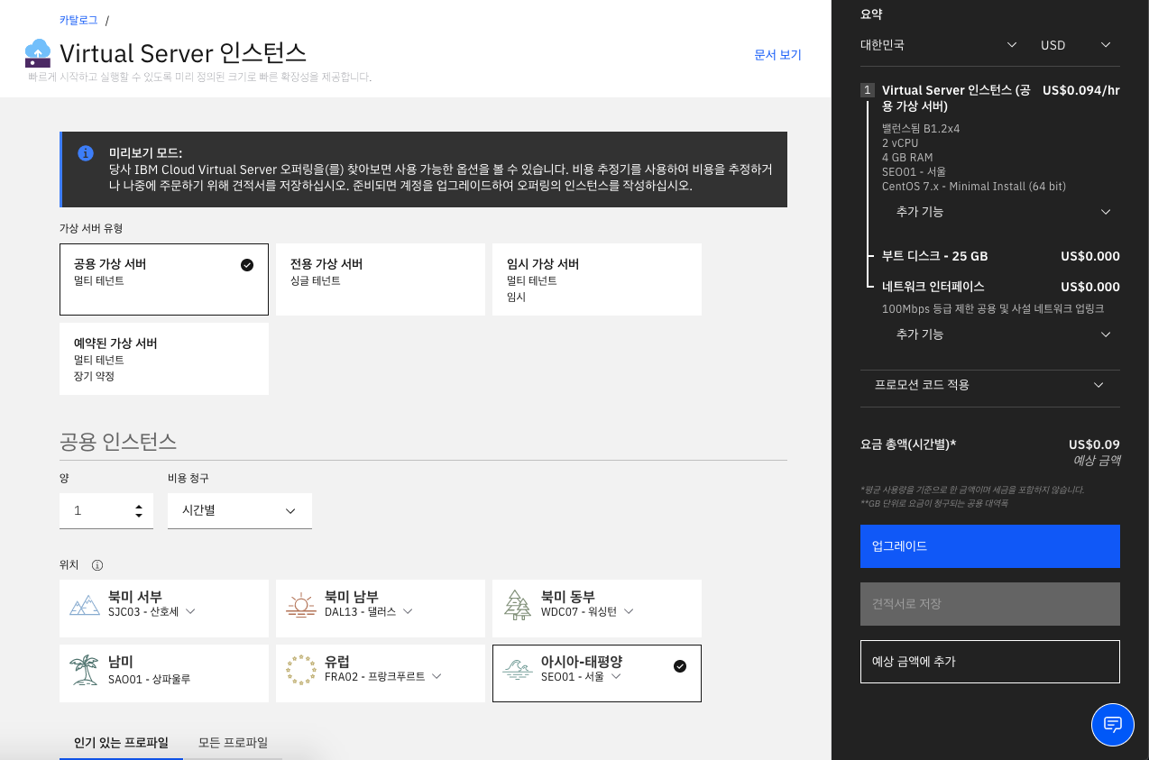Click the info icon in the preview mode banner
The width and height of the screenshot is (1149, 760).
[86, 153]
